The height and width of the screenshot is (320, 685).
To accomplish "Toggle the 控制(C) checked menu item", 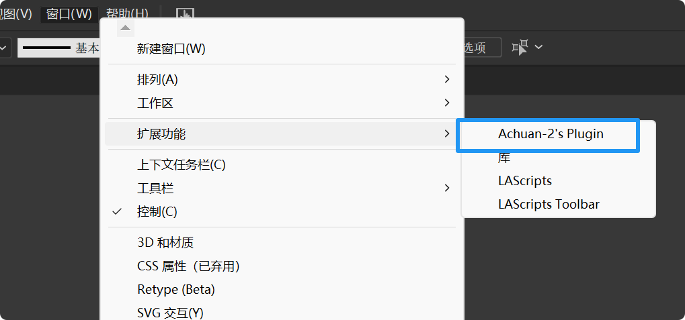I will [x=157, y=212].
